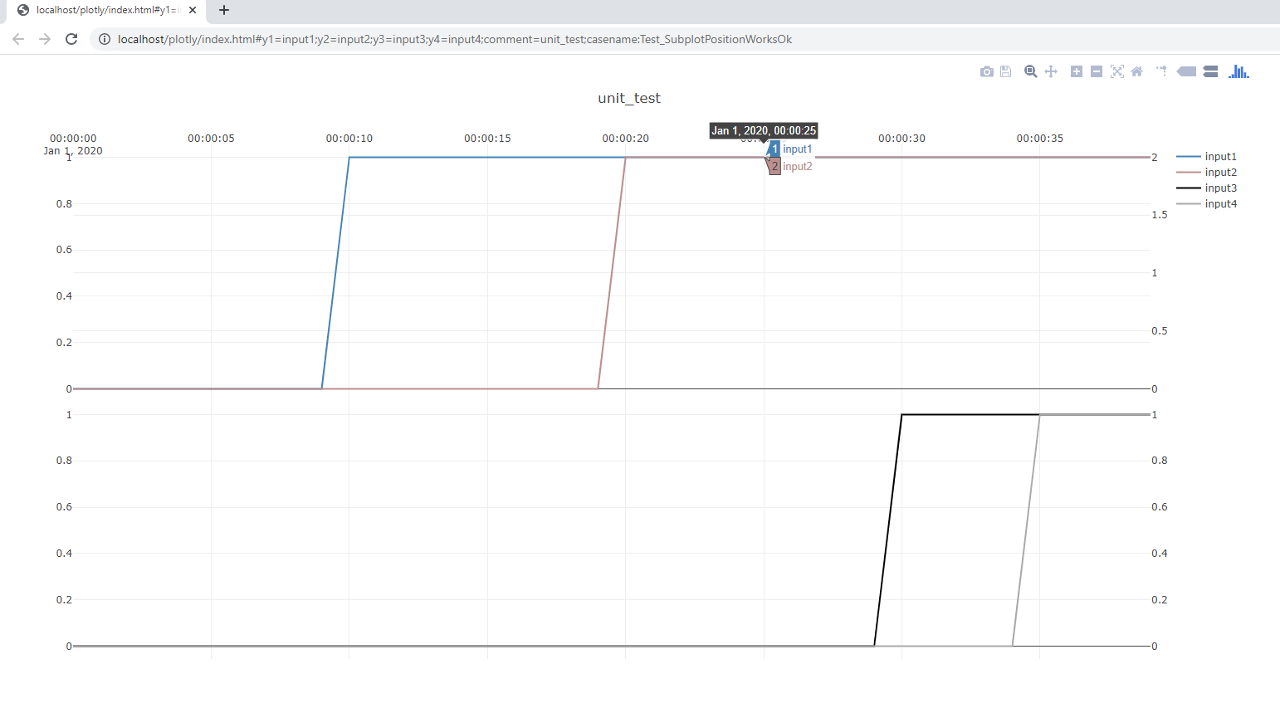Select the Pan tool in the modebar
This screenshot has height=703, width=1280.
1051,71
